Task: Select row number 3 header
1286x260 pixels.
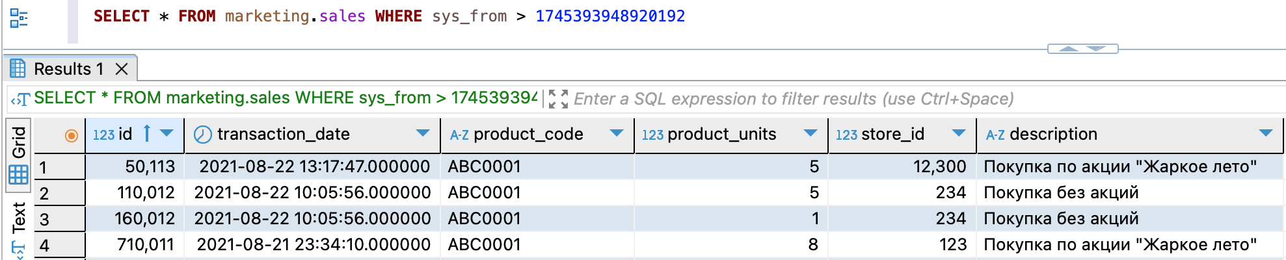Action: pos(59,219)
